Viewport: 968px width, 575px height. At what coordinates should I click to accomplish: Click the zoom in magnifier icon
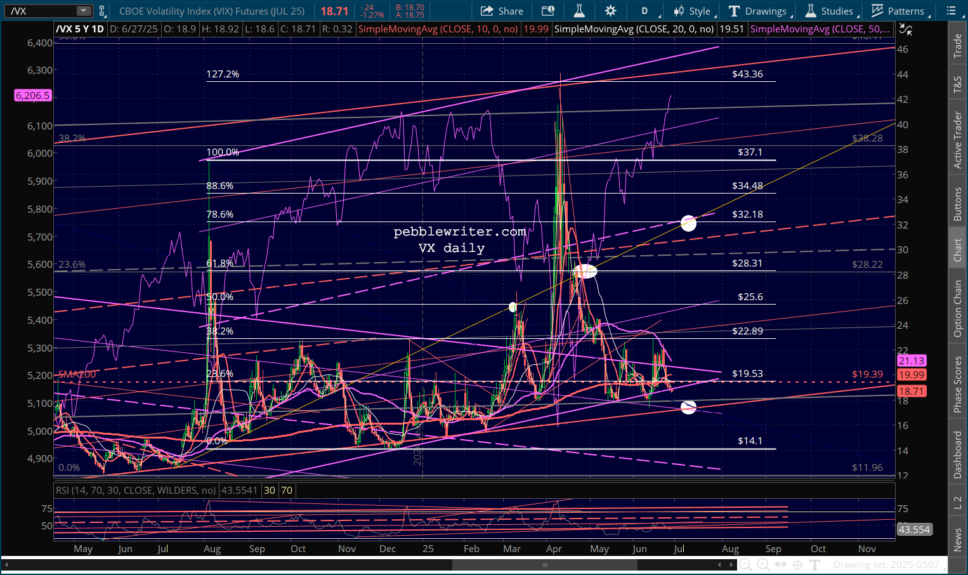[763, 564]
